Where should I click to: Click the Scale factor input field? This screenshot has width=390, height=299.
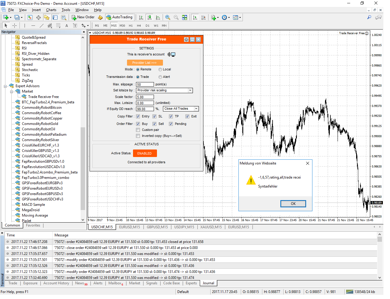point(145,97)
